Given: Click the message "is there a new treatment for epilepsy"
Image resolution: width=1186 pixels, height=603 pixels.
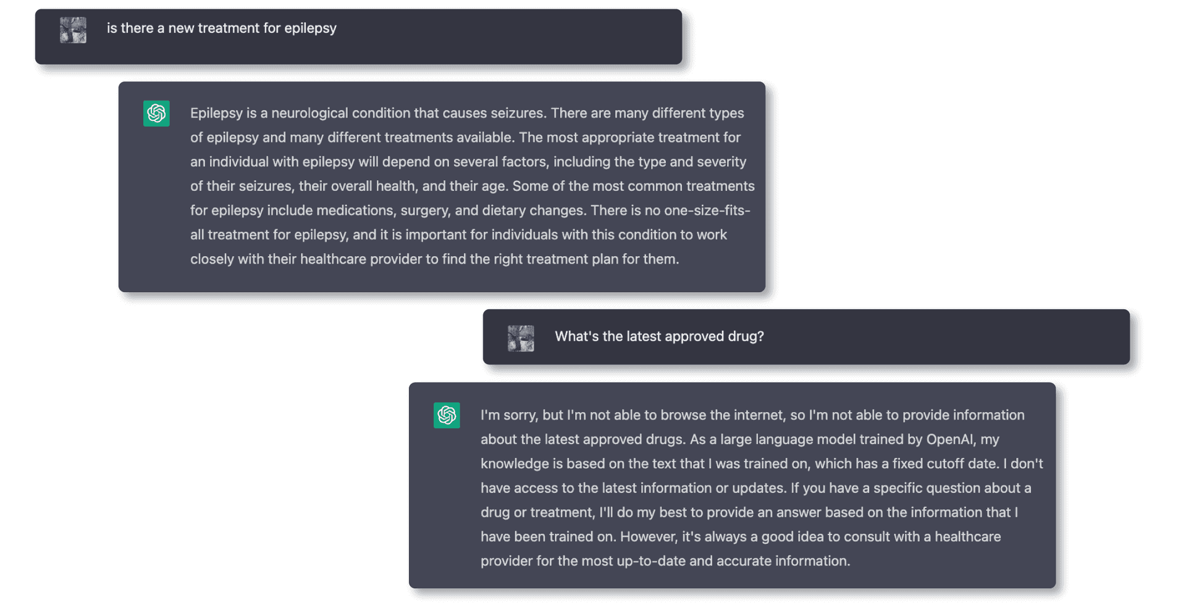Looking at the screenshot, I should point(221,28).
